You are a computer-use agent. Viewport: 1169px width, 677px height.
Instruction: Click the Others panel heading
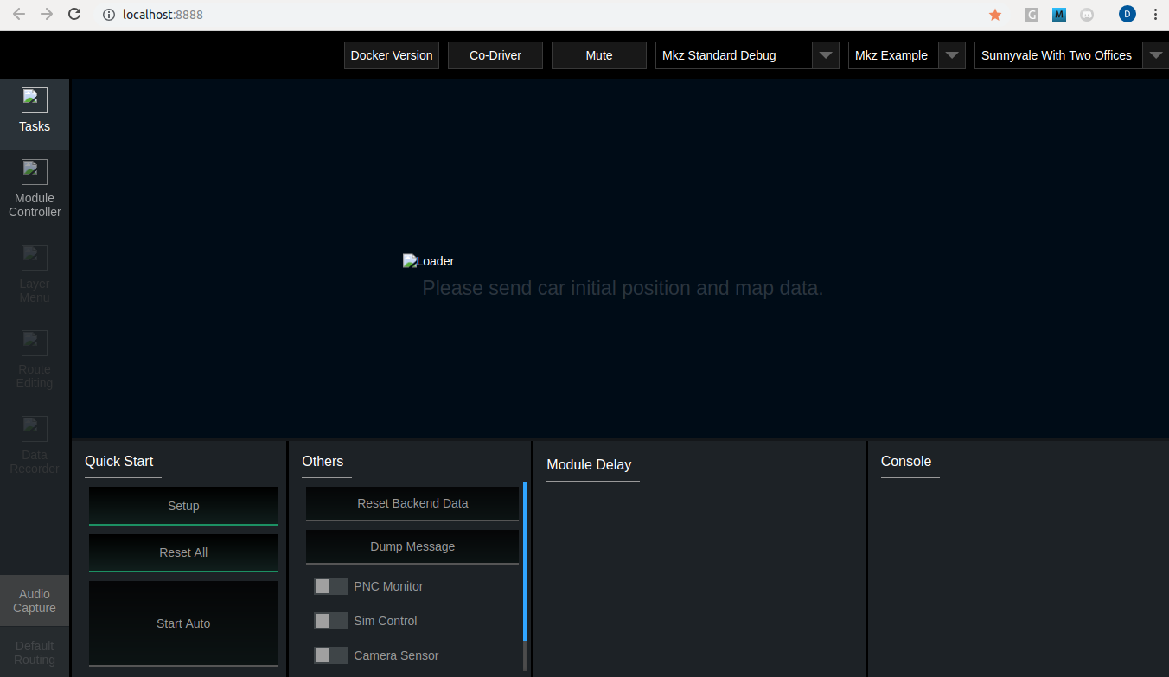click(323, 461)
